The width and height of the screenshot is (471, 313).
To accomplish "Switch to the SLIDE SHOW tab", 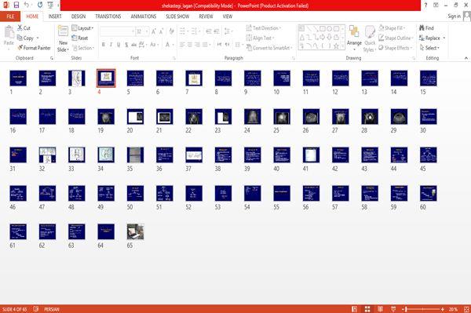I will pyautogui.click(x=177, y=16).
